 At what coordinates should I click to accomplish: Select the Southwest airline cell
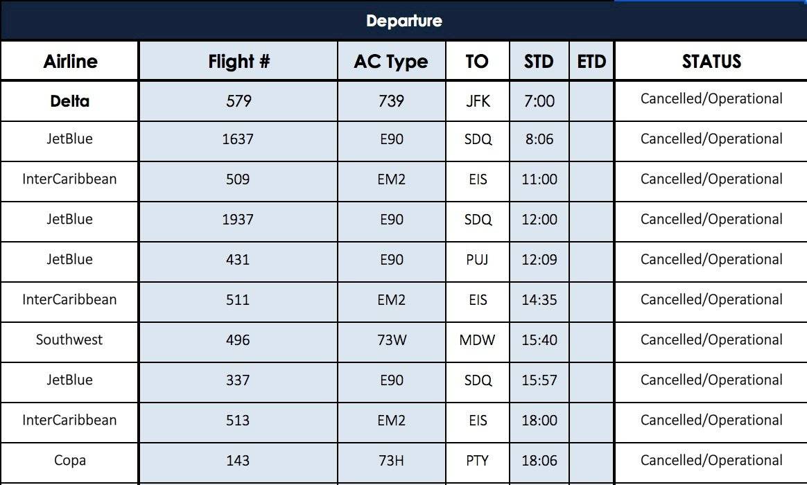(69, 342)
